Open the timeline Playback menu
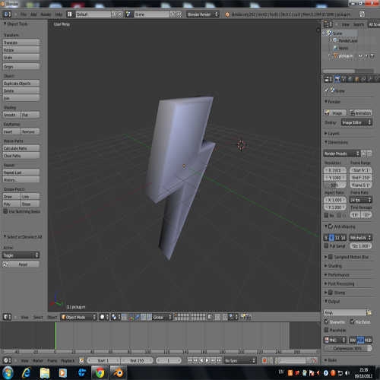Viewport: 380px width, 380px height. pos(68,360)
